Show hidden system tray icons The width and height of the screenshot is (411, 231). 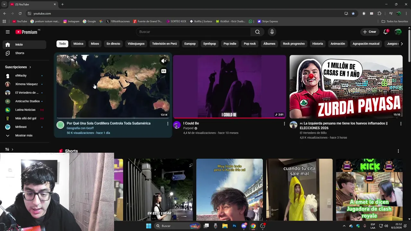pos(344,226)
